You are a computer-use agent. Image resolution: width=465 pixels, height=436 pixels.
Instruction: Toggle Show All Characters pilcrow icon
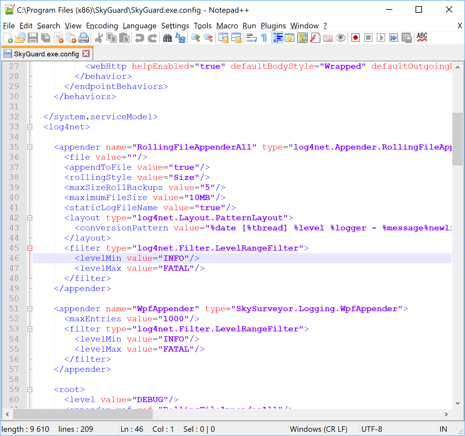(264, 38)
